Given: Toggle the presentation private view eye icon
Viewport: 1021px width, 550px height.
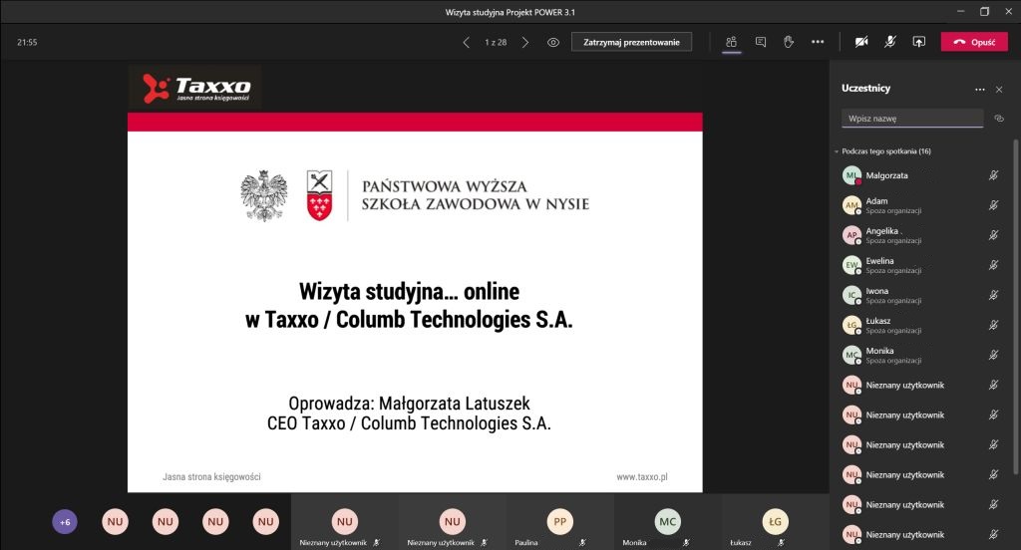Looking at the screenshot, I should pos(553,42).
